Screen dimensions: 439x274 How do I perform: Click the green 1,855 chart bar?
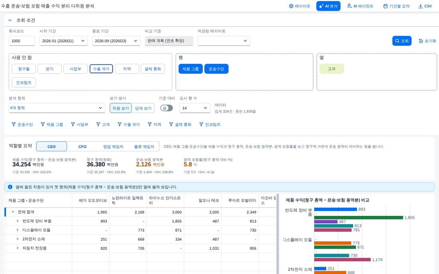click(359, 217)
